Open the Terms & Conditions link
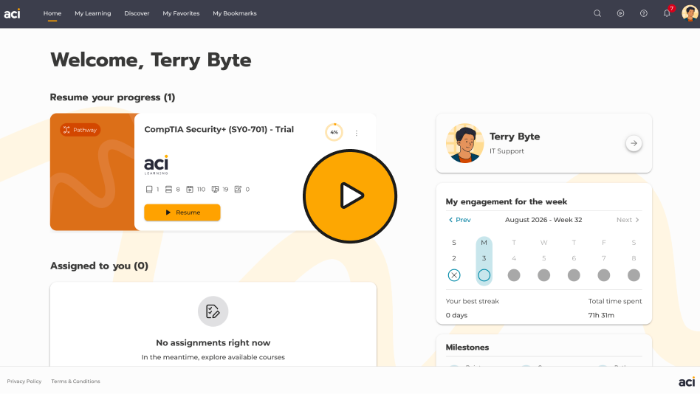The width and height of the screenshot is (700, 394). click(x=75, y=381)
